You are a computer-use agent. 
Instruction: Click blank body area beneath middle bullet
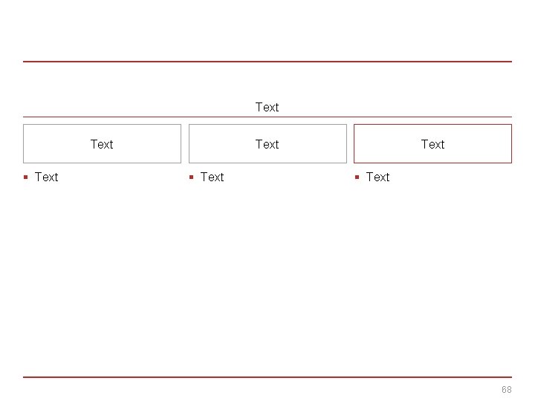pyautogui.click(x=267, y=275)
